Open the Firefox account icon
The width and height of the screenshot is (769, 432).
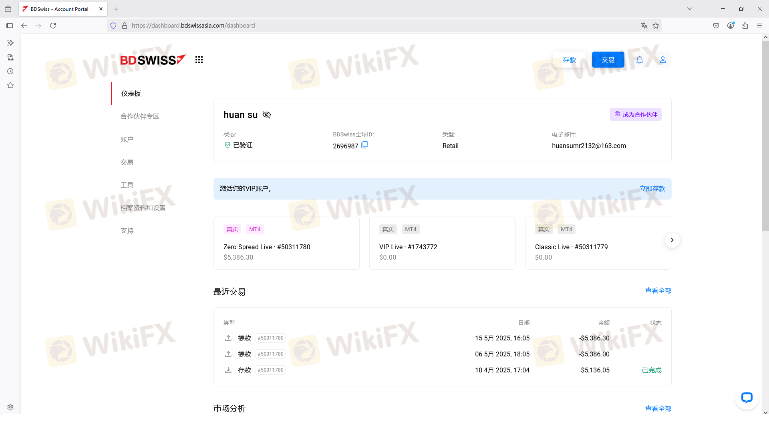(731, 26)
